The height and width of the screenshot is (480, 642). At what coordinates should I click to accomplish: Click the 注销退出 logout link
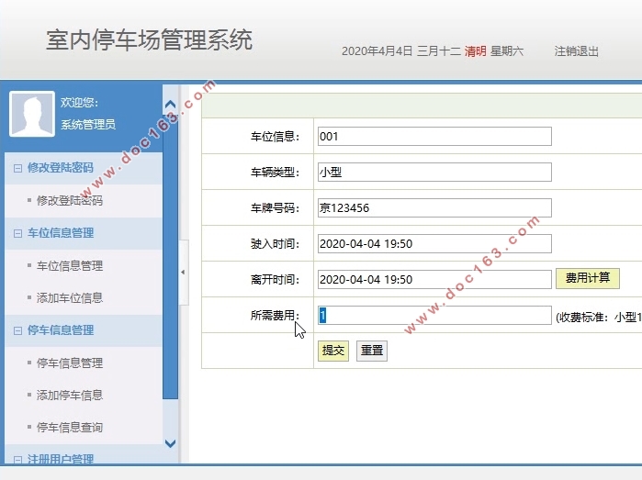pos(577,51)
